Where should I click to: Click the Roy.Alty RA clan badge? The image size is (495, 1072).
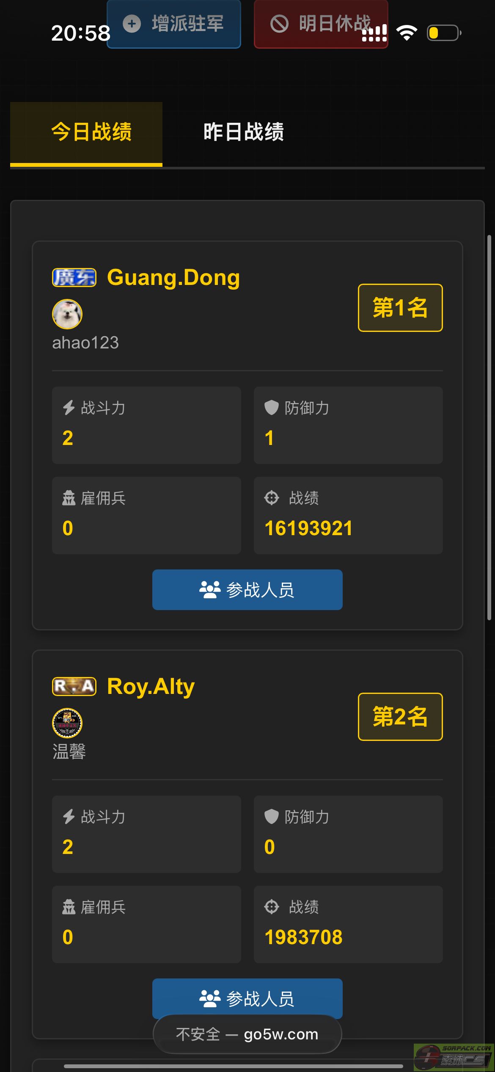point(74,686)
